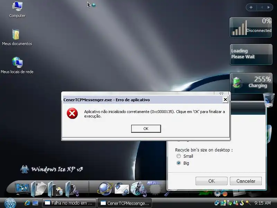277x208 pixels.
Task: Click the plus button on the sidebar control
Action: click(x=251, y=7)
